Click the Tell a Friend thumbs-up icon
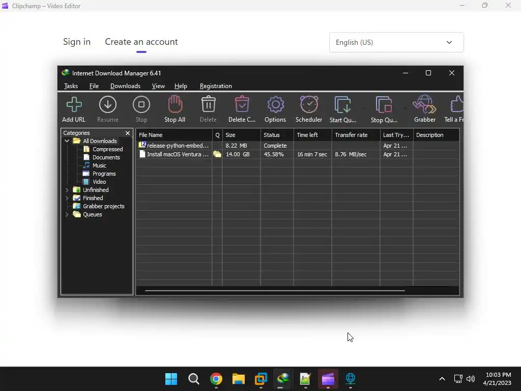This screenshot has width=521, height=391. [454, 109]
